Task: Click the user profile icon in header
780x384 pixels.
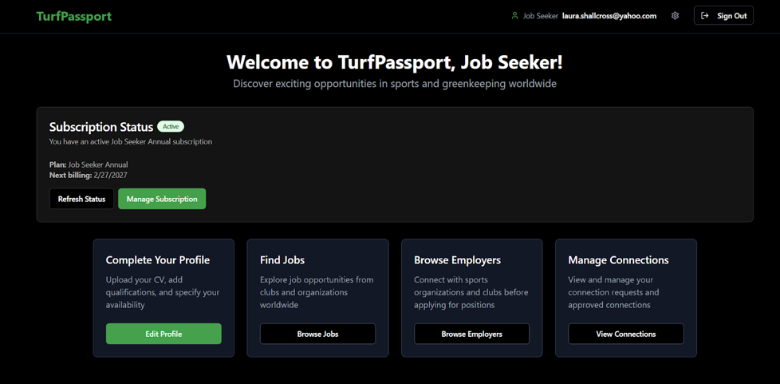Action: (514, 16)
